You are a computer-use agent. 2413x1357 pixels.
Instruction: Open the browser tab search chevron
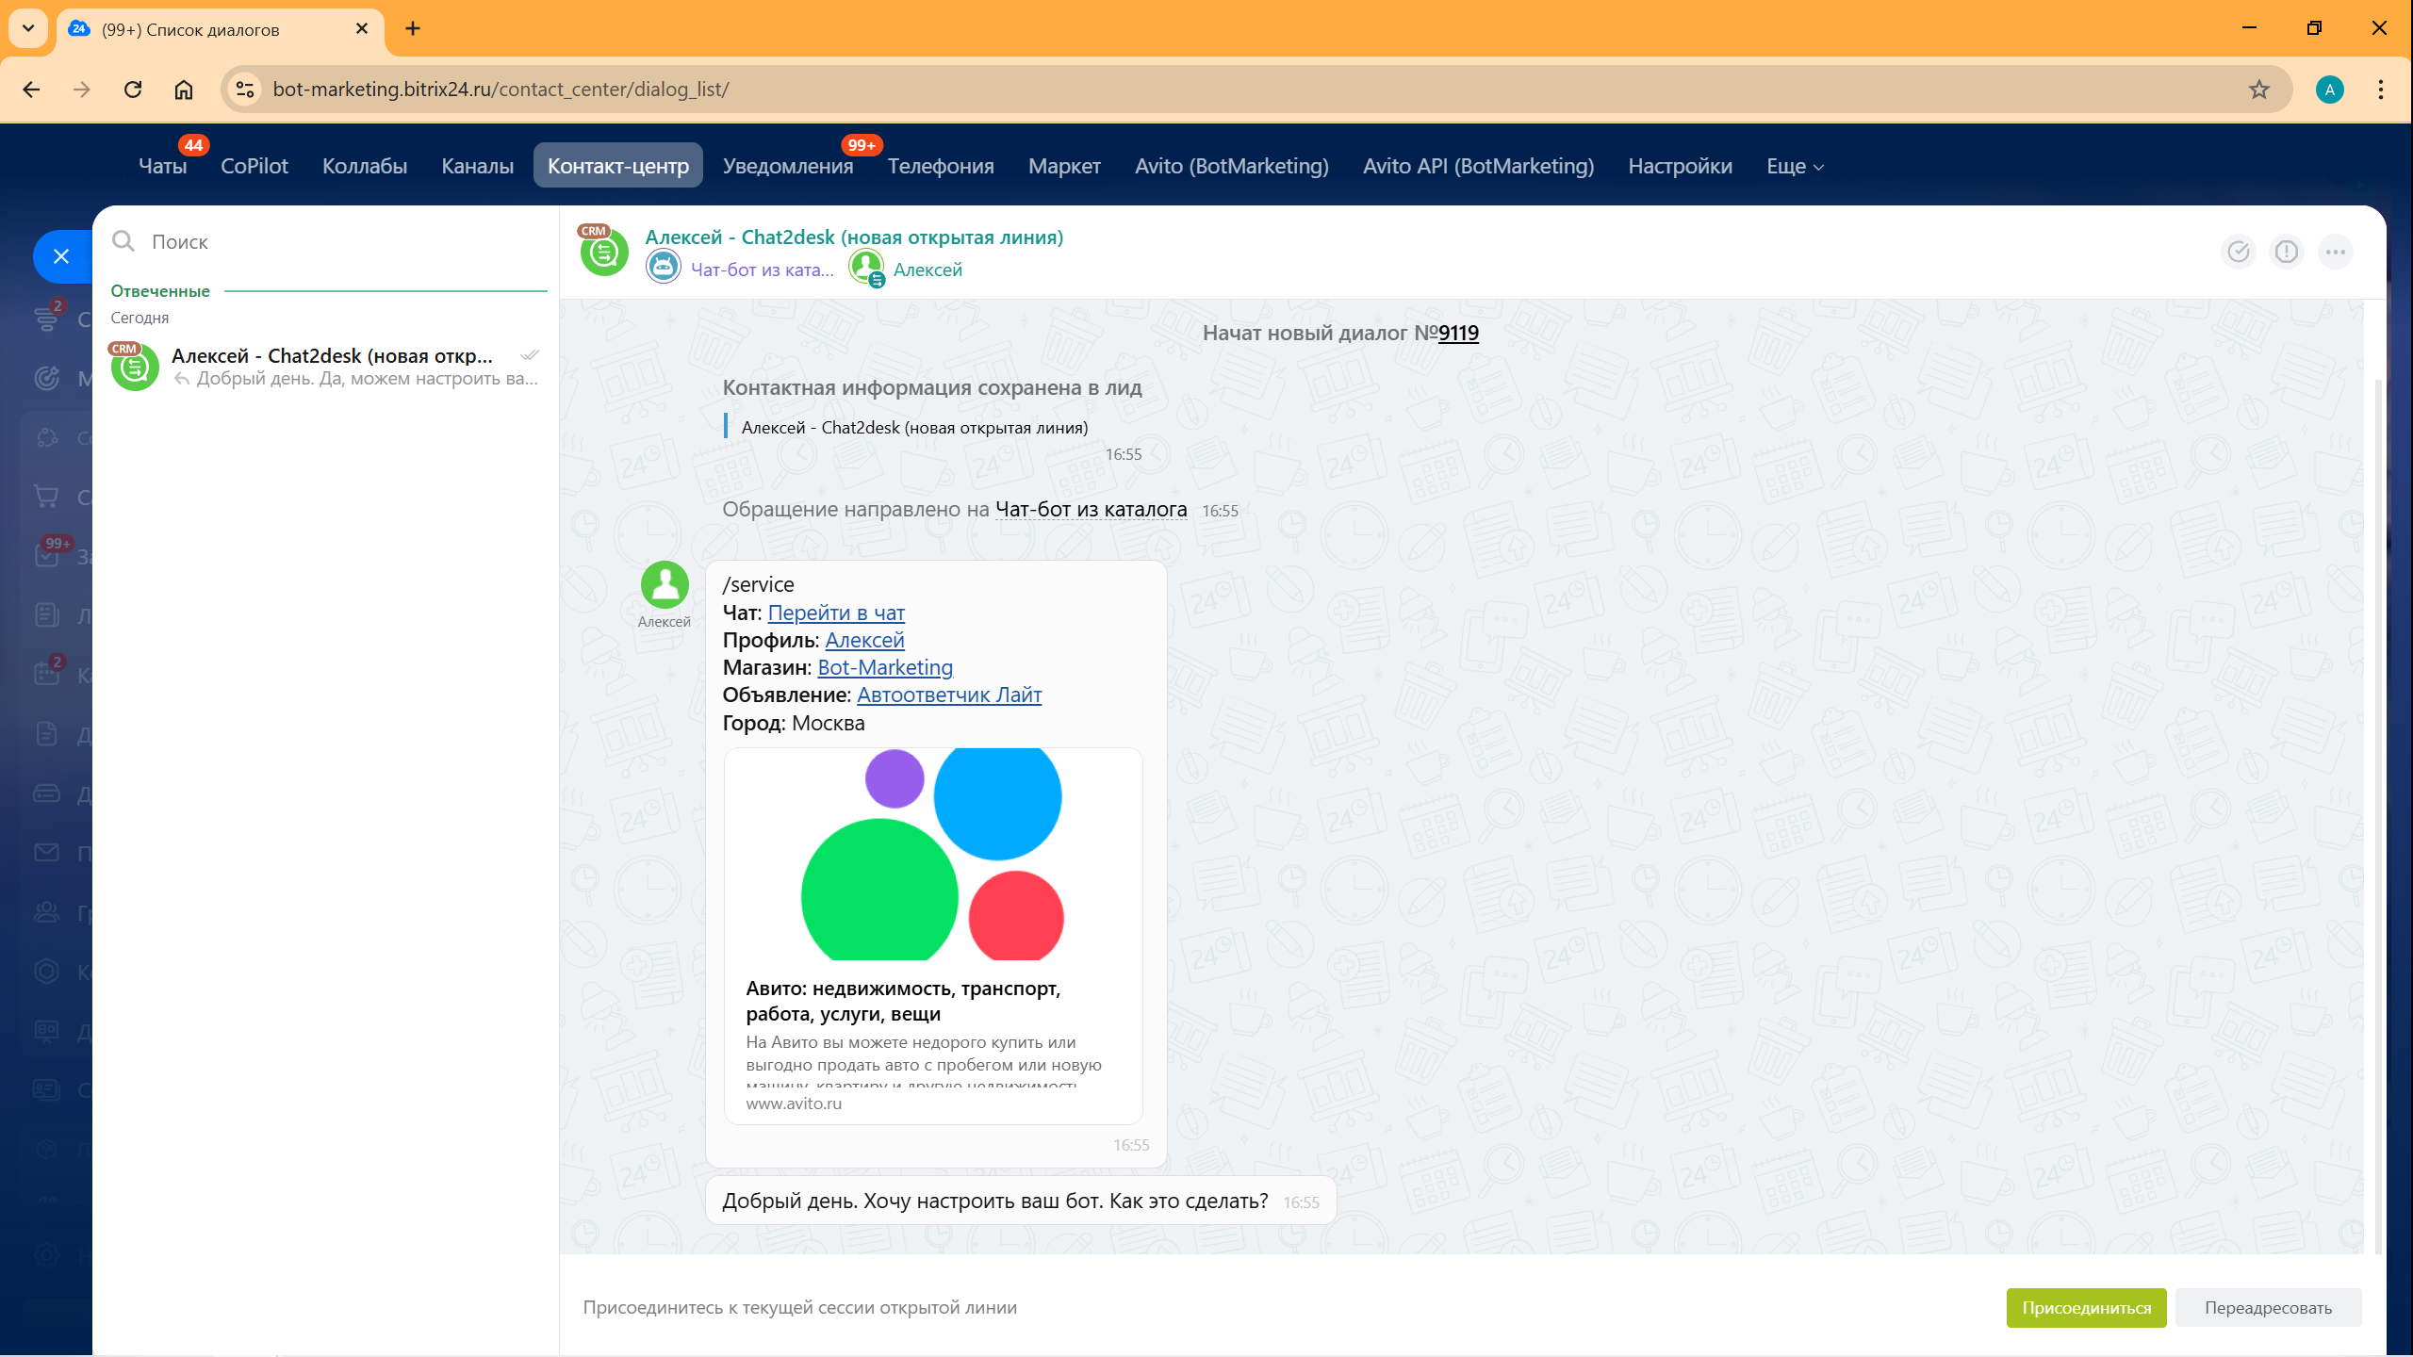(28, 28)
